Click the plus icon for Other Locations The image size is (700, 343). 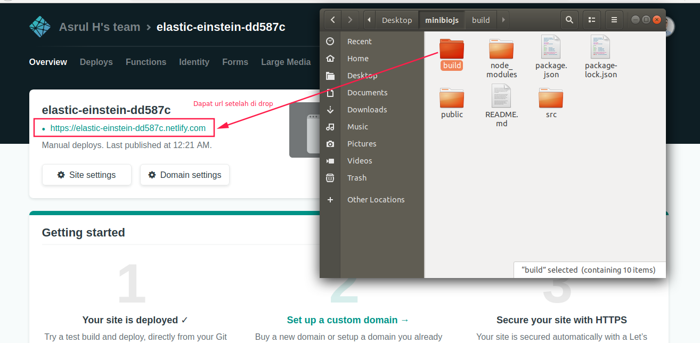[x=330, y=200]
